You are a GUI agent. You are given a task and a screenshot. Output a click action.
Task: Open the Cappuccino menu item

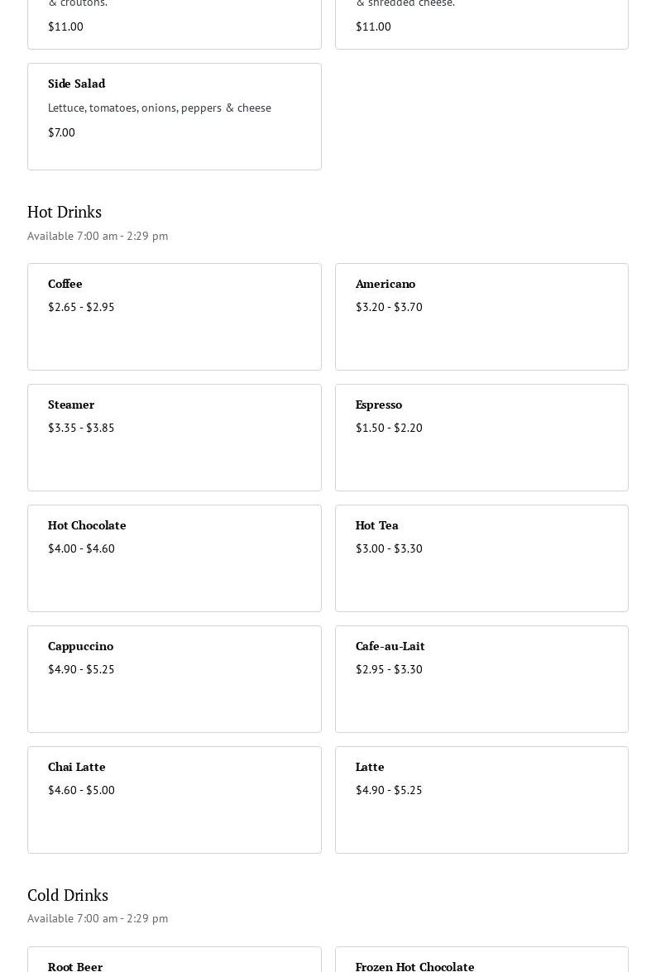[174, 678]
